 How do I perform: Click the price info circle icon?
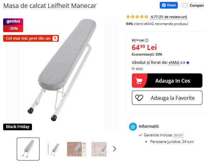point(146,40)
